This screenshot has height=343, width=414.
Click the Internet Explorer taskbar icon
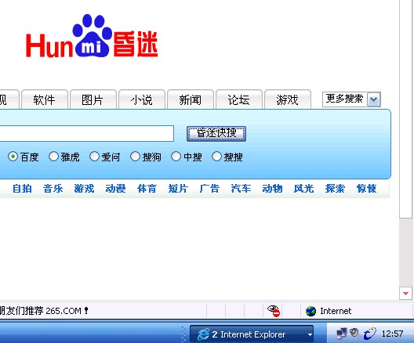(203, 334)
